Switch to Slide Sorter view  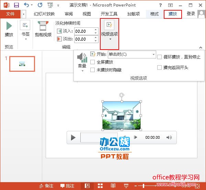tap(100, 186)
